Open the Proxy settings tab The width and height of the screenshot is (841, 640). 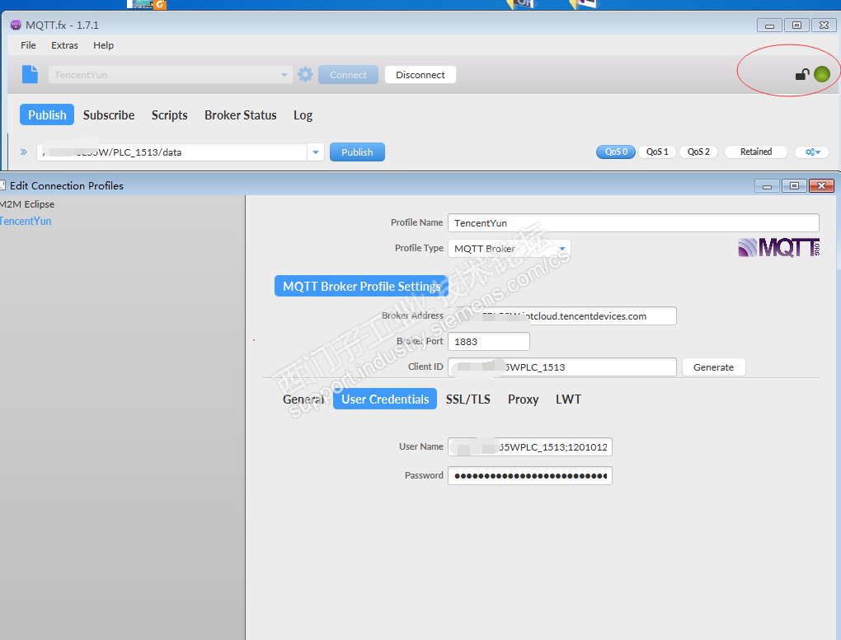pyautogui.click(x=523, y=399)
